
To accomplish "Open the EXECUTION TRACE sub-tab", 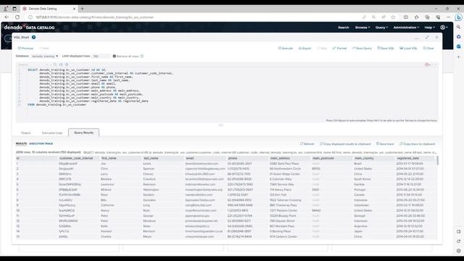I will click(x=41, y=144).
